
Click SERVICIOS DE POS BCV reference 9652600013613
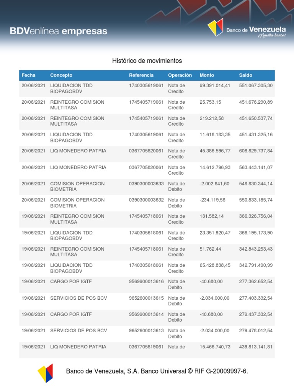(x=146, y=330)
